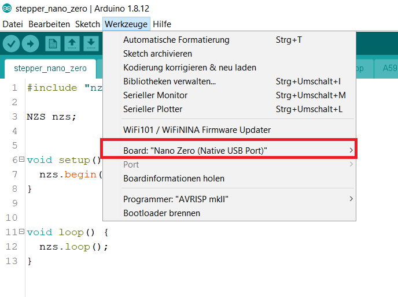
Task: Click the 'nzs.loop();' code line
Action: click(74, 247)
